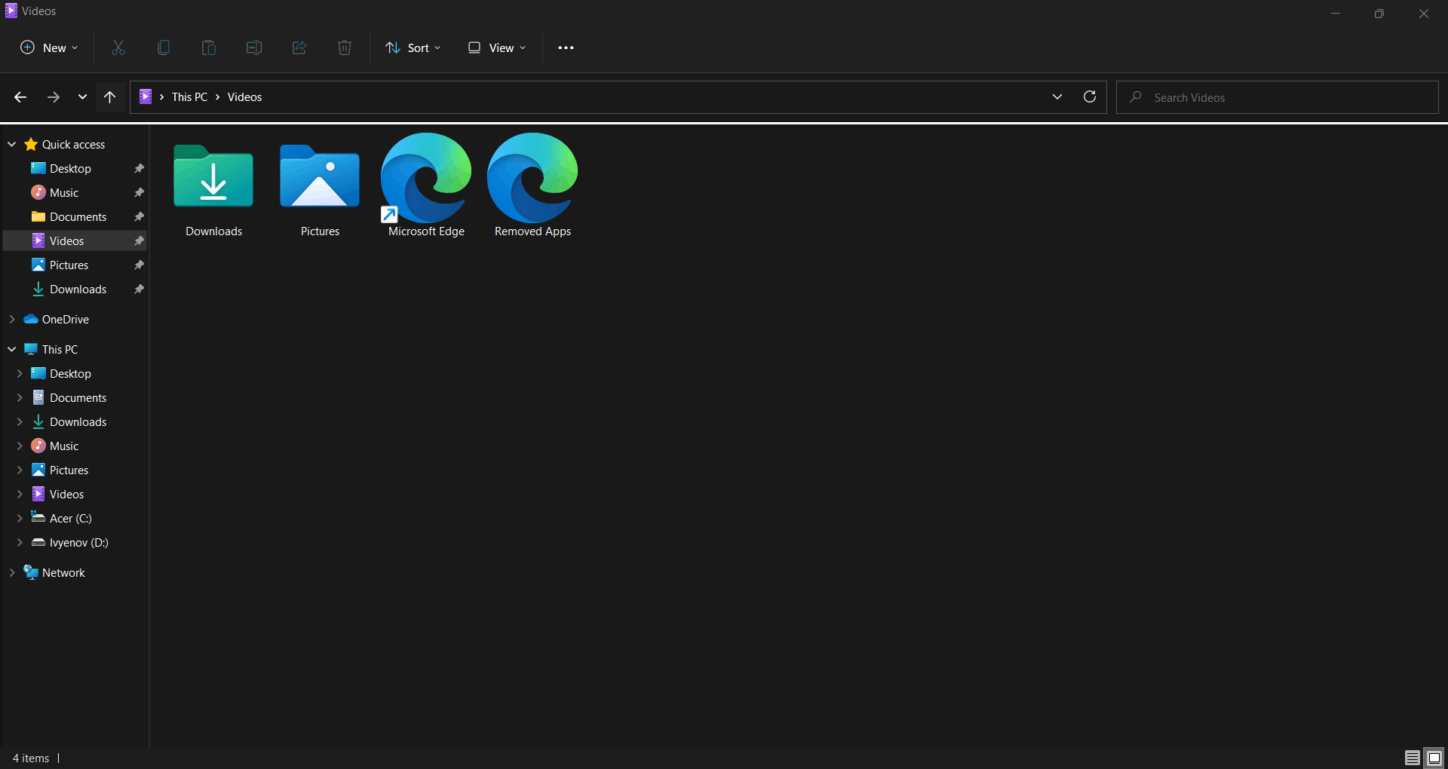Open the Sort options dropdown
The height and width of the screenshot is (769, 1448).
tap(413, 47)
